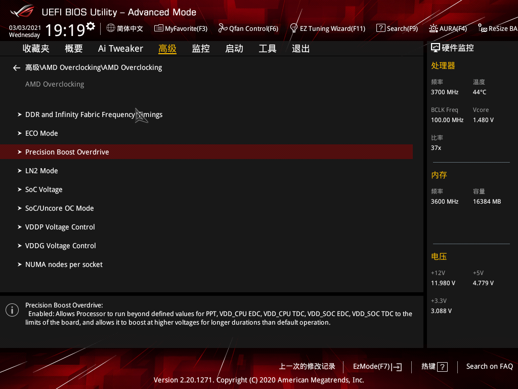This screenshot has width=518, height=389.
Task: Click the 硬件监控 hardware monitor icon
Action: [x=436, y=48]
